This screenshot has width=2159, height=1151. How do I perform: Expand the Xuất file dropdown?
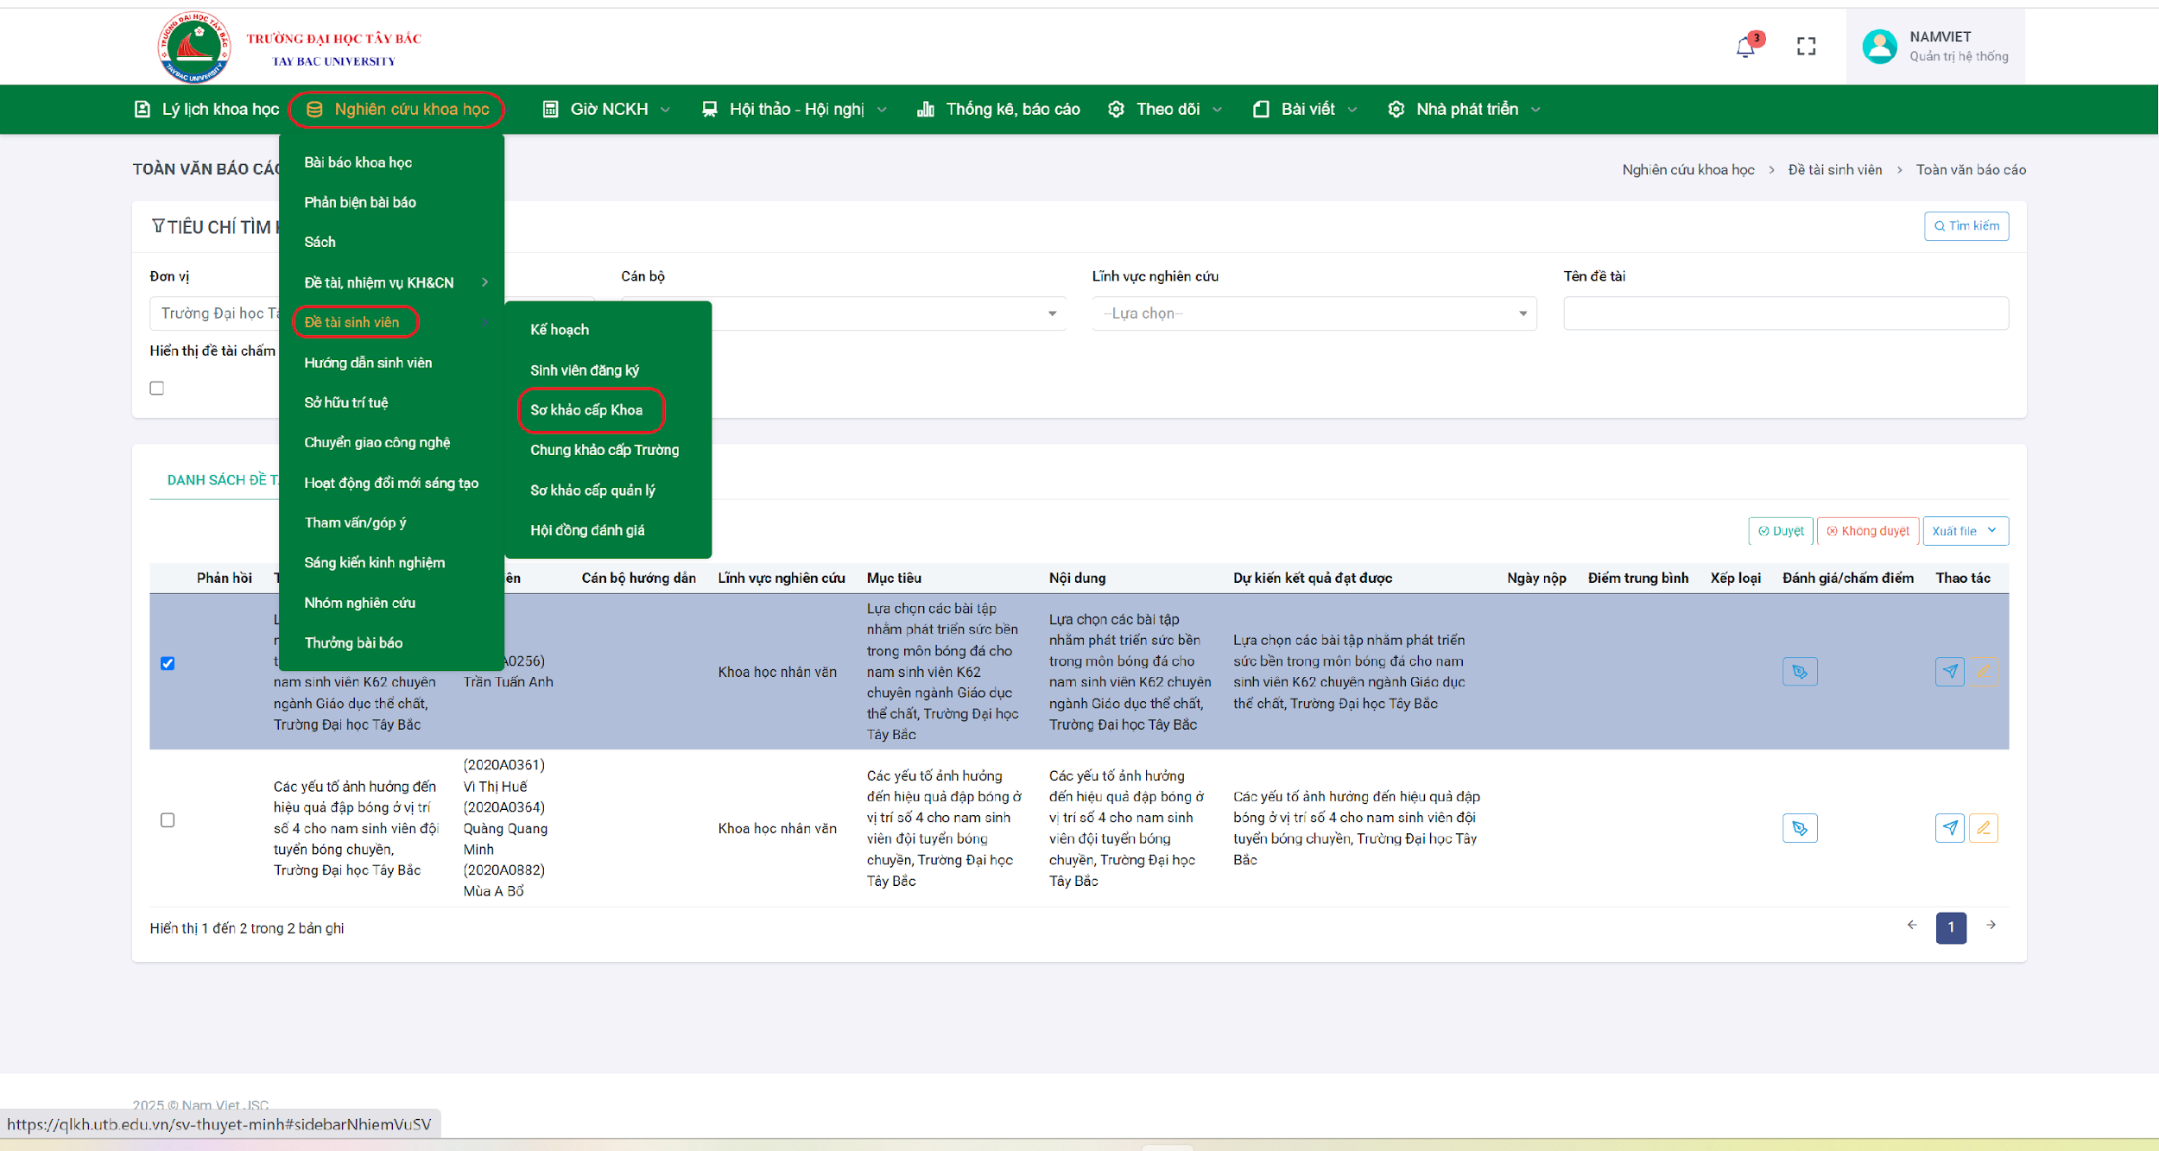(x=1966, y=531)
